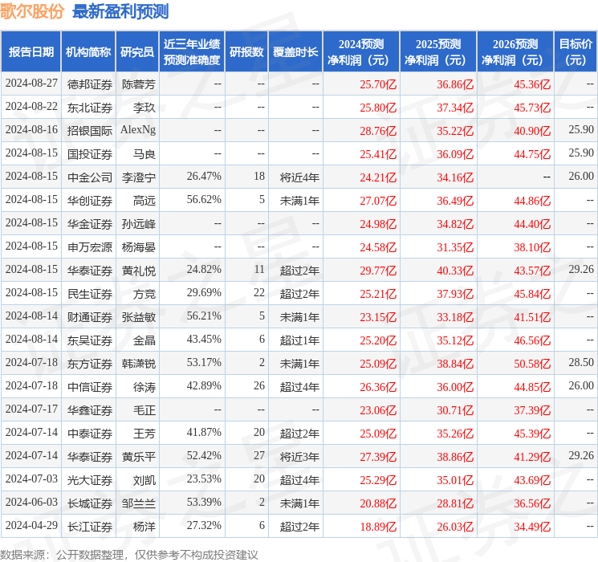Click 34.49亿 forecast value
Viewport: 598px width, 562px height.
tap(532, 527)
